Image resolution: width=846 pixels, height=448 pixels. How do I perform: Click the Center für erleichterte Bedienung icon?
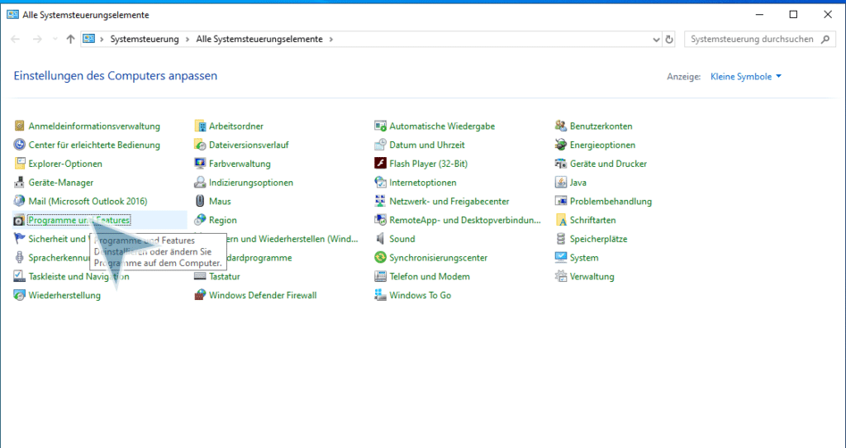tap(20, 145)
